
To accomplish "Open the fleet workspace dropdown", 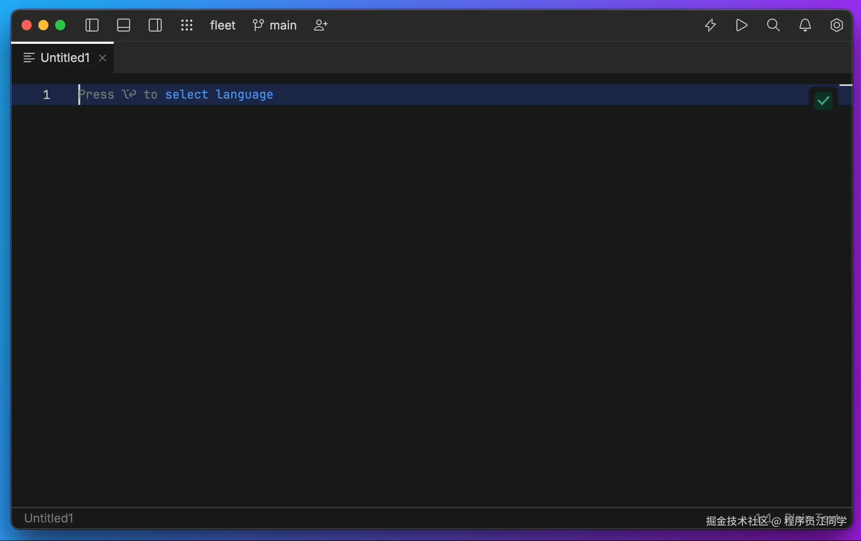I will (222, 25).
